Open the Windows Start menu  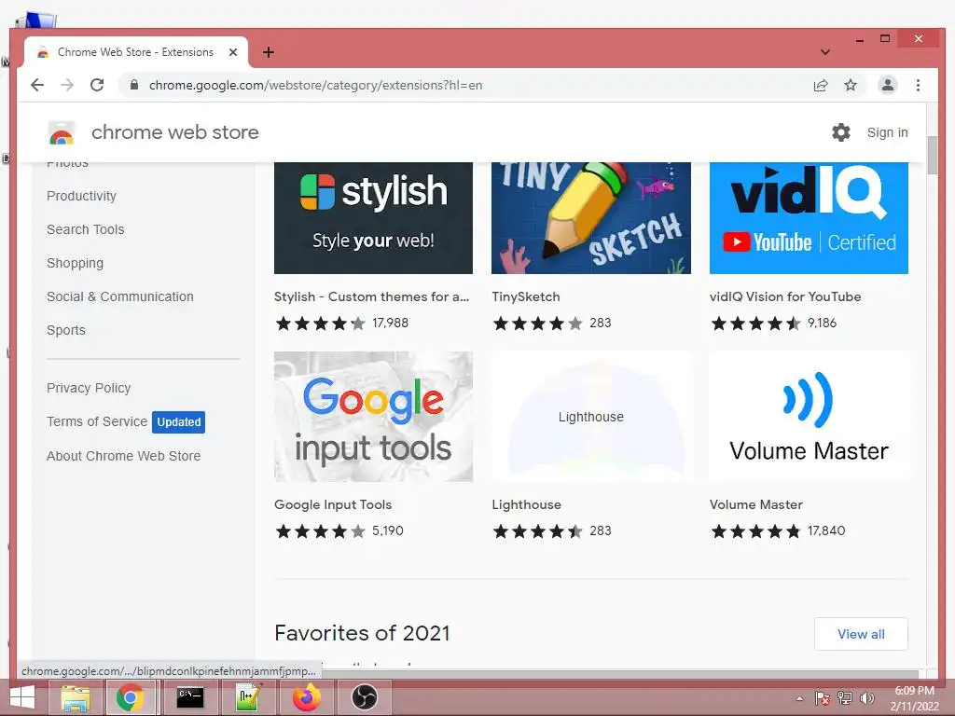point(22,697)
